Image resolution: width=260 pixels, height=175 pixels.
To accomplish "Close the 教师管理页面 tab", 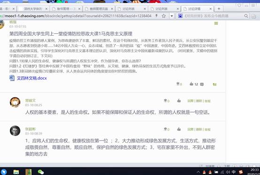I will click(112, 9).
